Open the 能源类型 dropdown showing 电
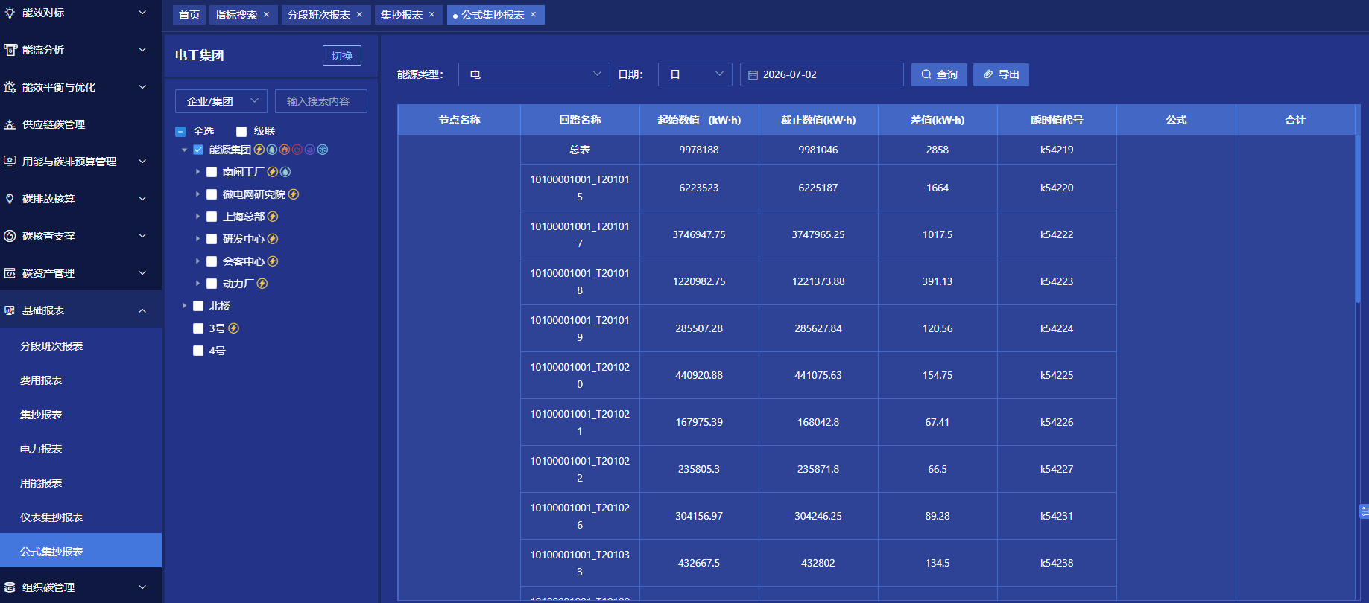 (x=534, y=74)
